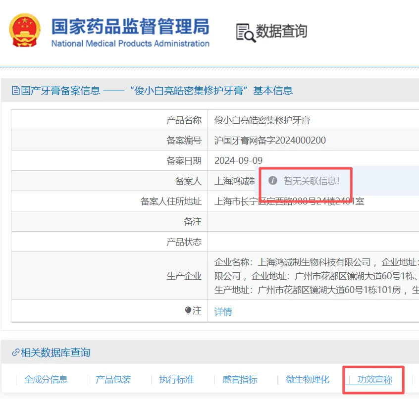This screenshot has height=399, width=419.
Task: Click the info icon in 暂无关联信息 popup
Action: tap(272, 181)
